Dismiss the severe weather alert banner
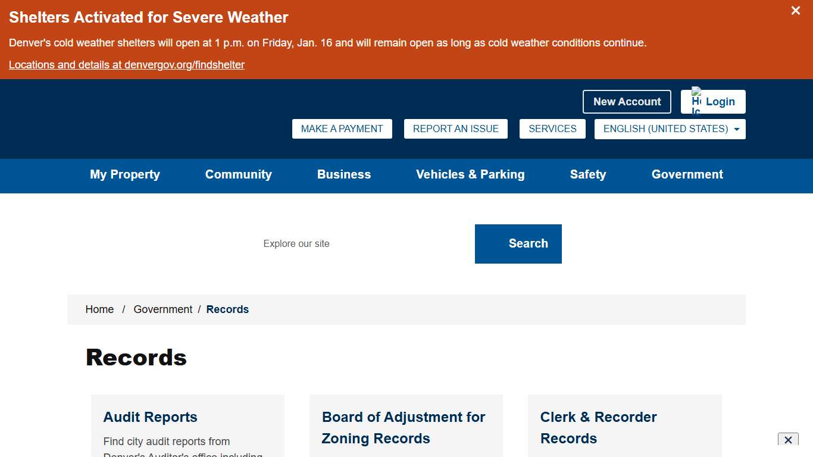Screen dimensions: 813x457 pos(795,11)
